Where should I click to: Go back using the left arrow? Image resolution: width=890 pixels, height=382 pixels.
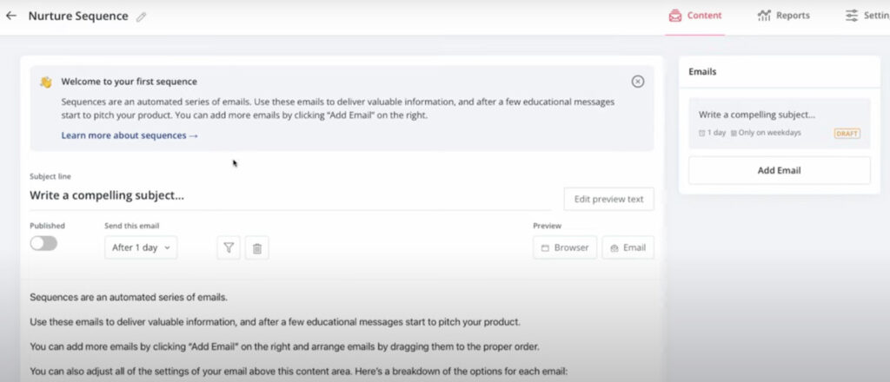point(10,16)
